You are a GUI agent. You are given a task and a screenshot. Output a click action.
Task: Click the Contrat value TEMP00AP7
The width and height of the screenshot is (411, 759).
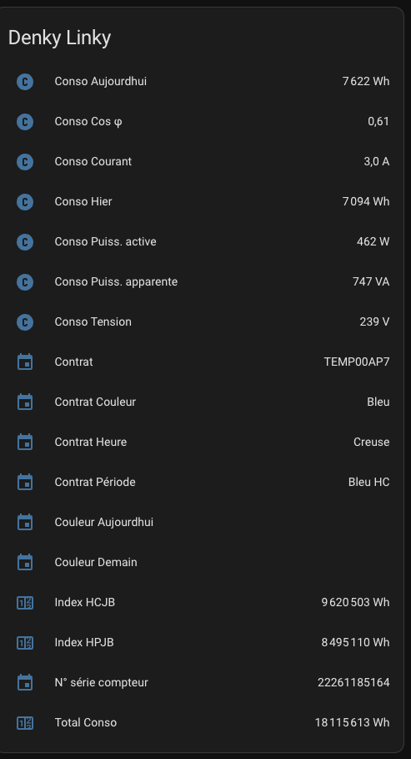tap(357, 362)
